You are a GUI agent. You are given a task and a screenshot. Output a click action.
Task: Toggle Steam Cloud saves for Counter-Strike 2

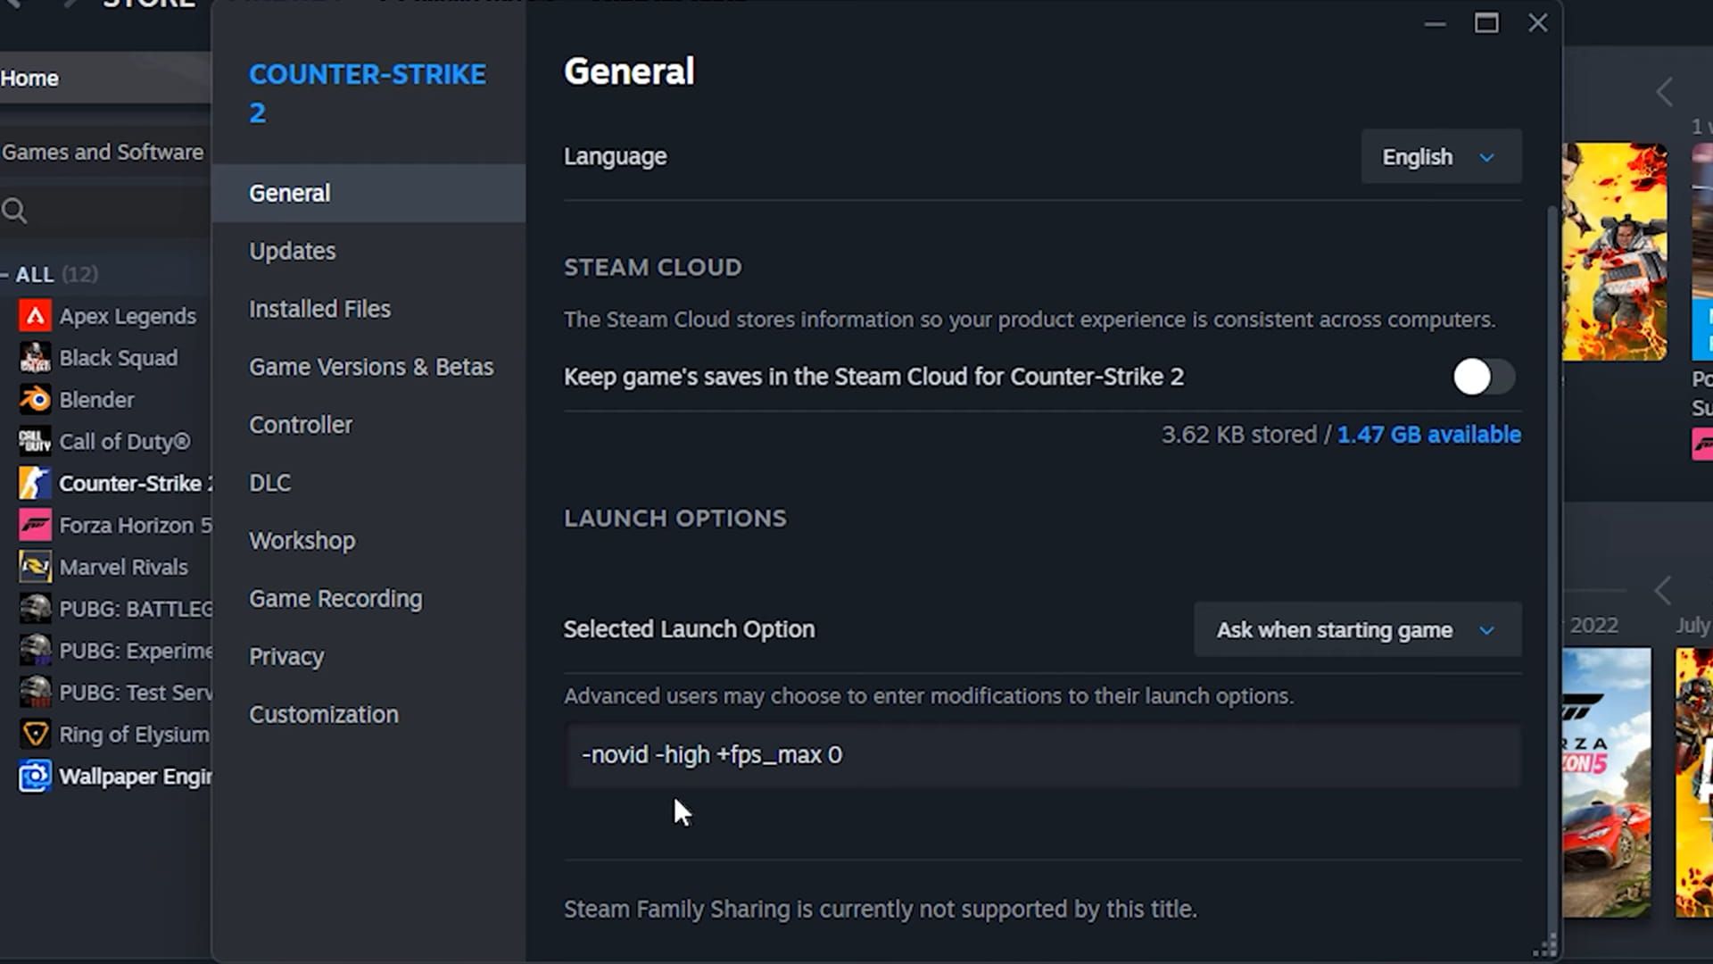(1483, 378)
